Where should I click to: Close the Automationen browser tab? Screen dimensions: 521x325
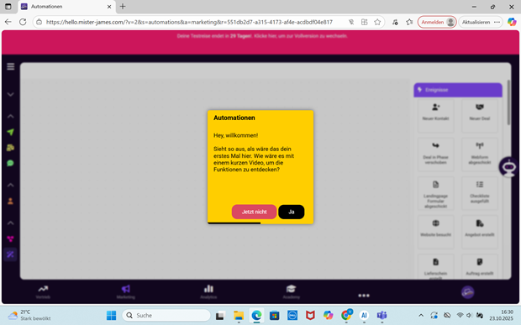click(109, 7)
